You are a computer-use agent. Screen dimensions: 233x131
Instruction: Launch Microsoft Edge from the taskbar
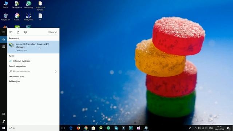point(71,128)
